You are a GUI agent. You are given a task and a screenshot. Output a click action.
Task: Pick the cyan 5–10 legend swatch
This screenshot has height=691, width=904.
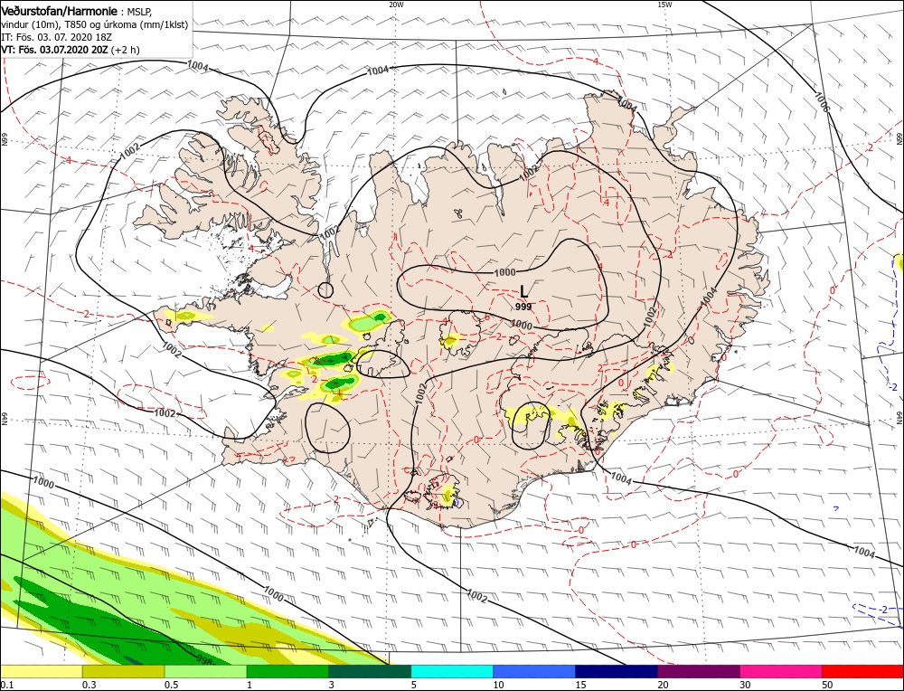pos(452,671)
